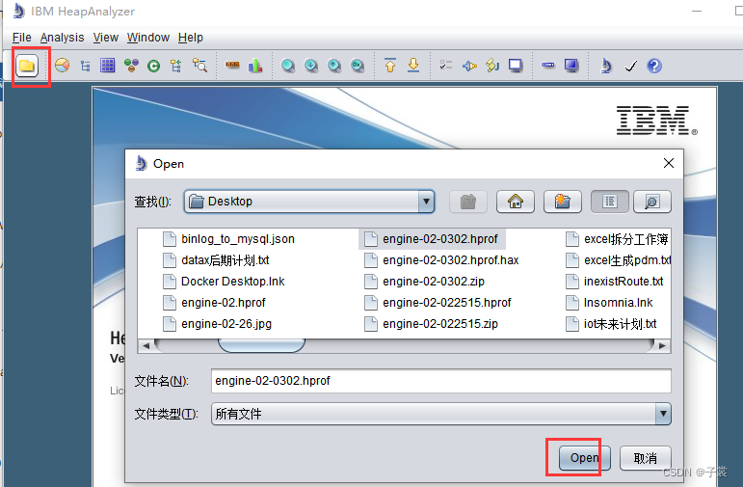Open the View menu
Screen dimensions: 743x487
coord(106,38)
